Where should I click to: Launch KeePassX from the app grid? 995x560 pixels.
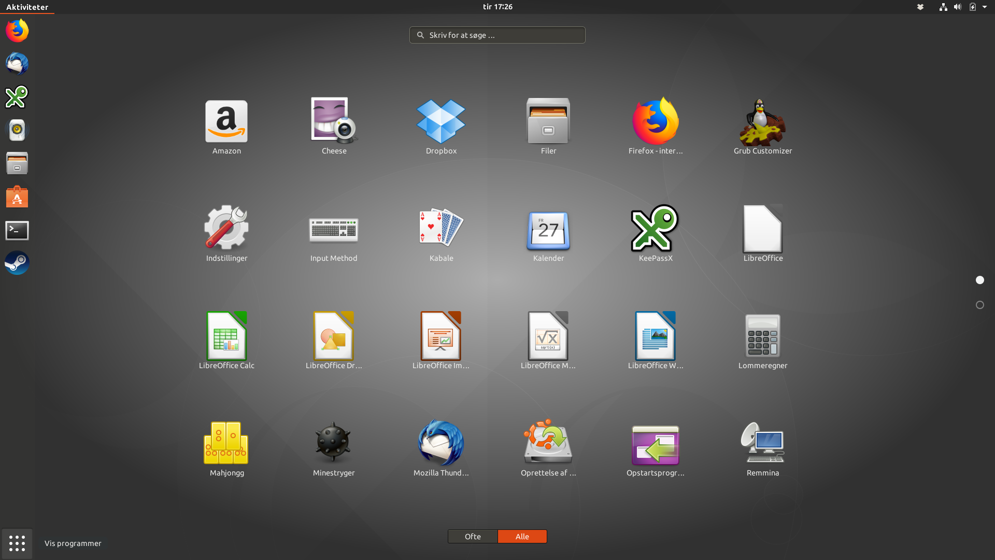(656, 234)
